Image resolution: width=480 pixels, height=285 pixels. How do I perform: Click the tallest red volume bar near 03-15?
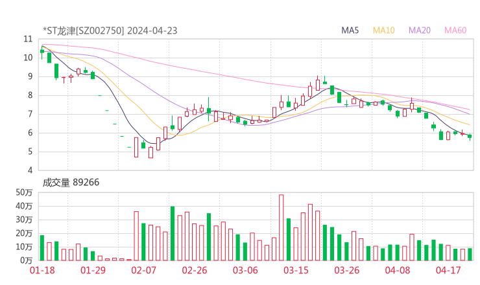(x=282, y=227)
